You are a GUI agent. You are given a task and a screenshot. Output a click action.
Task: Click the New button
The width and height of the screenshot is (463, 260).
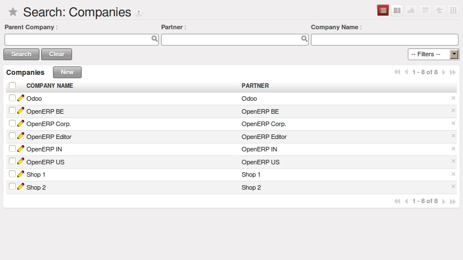pyautogui.click(x=67, y=72)
